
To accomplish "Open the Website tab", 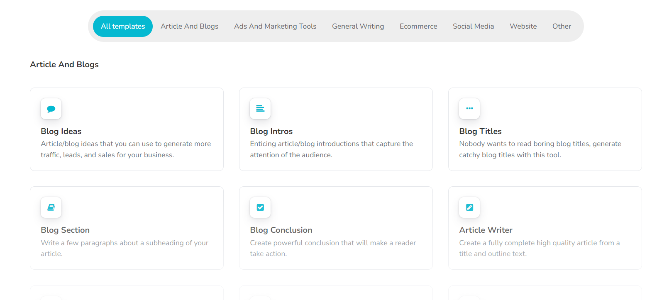I will [x=523, y=26].
